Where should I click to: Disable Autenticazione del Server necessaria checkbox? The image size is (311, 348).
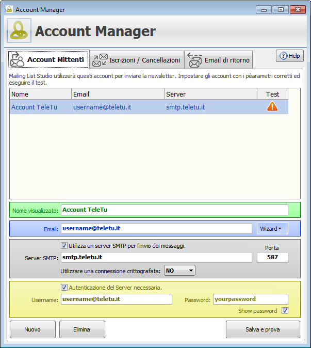point(64,288)
